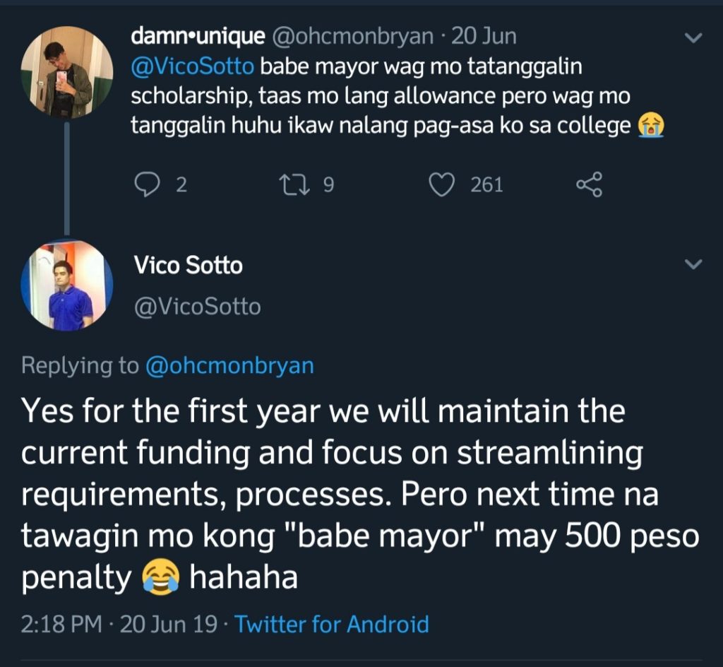The width and height of the screenshot is (723, 667).
Task: View the 261 likes count
Action: point(486,185)
